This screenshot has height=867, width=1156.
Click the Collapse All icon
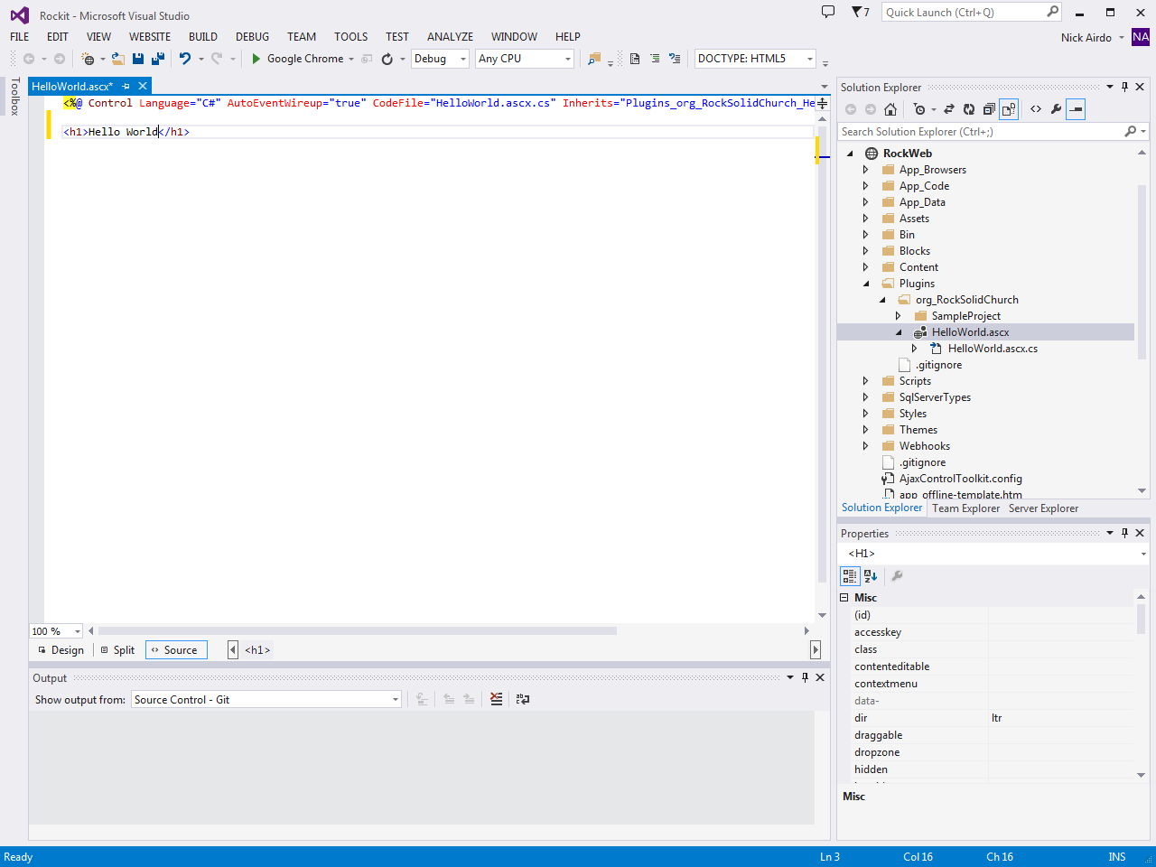coord(989,109)
